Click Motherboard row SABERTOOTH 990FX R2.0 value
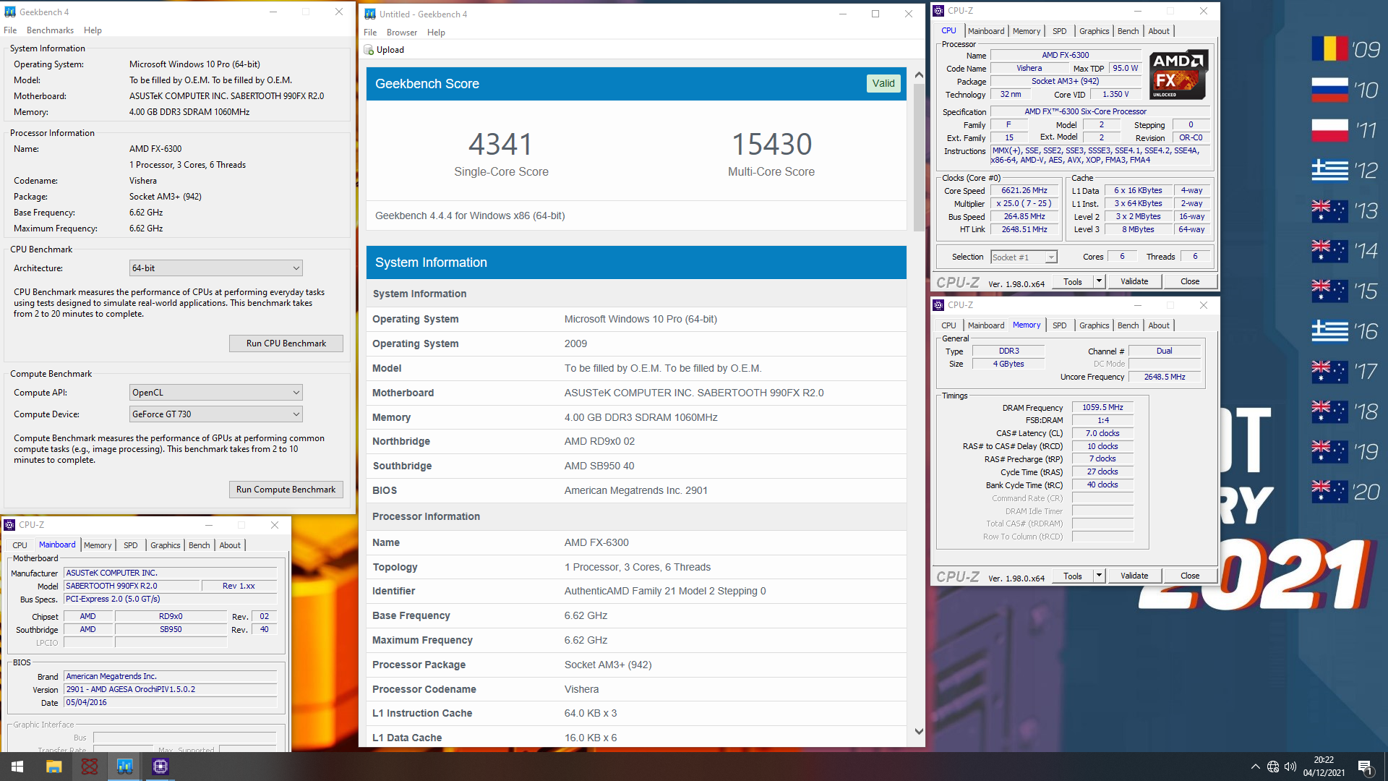The height and width of the screenshot is (781, 1388). (694, 393)
